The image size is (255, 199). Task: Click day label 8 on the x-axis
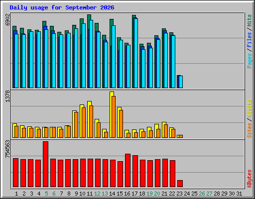click(69, 194)
